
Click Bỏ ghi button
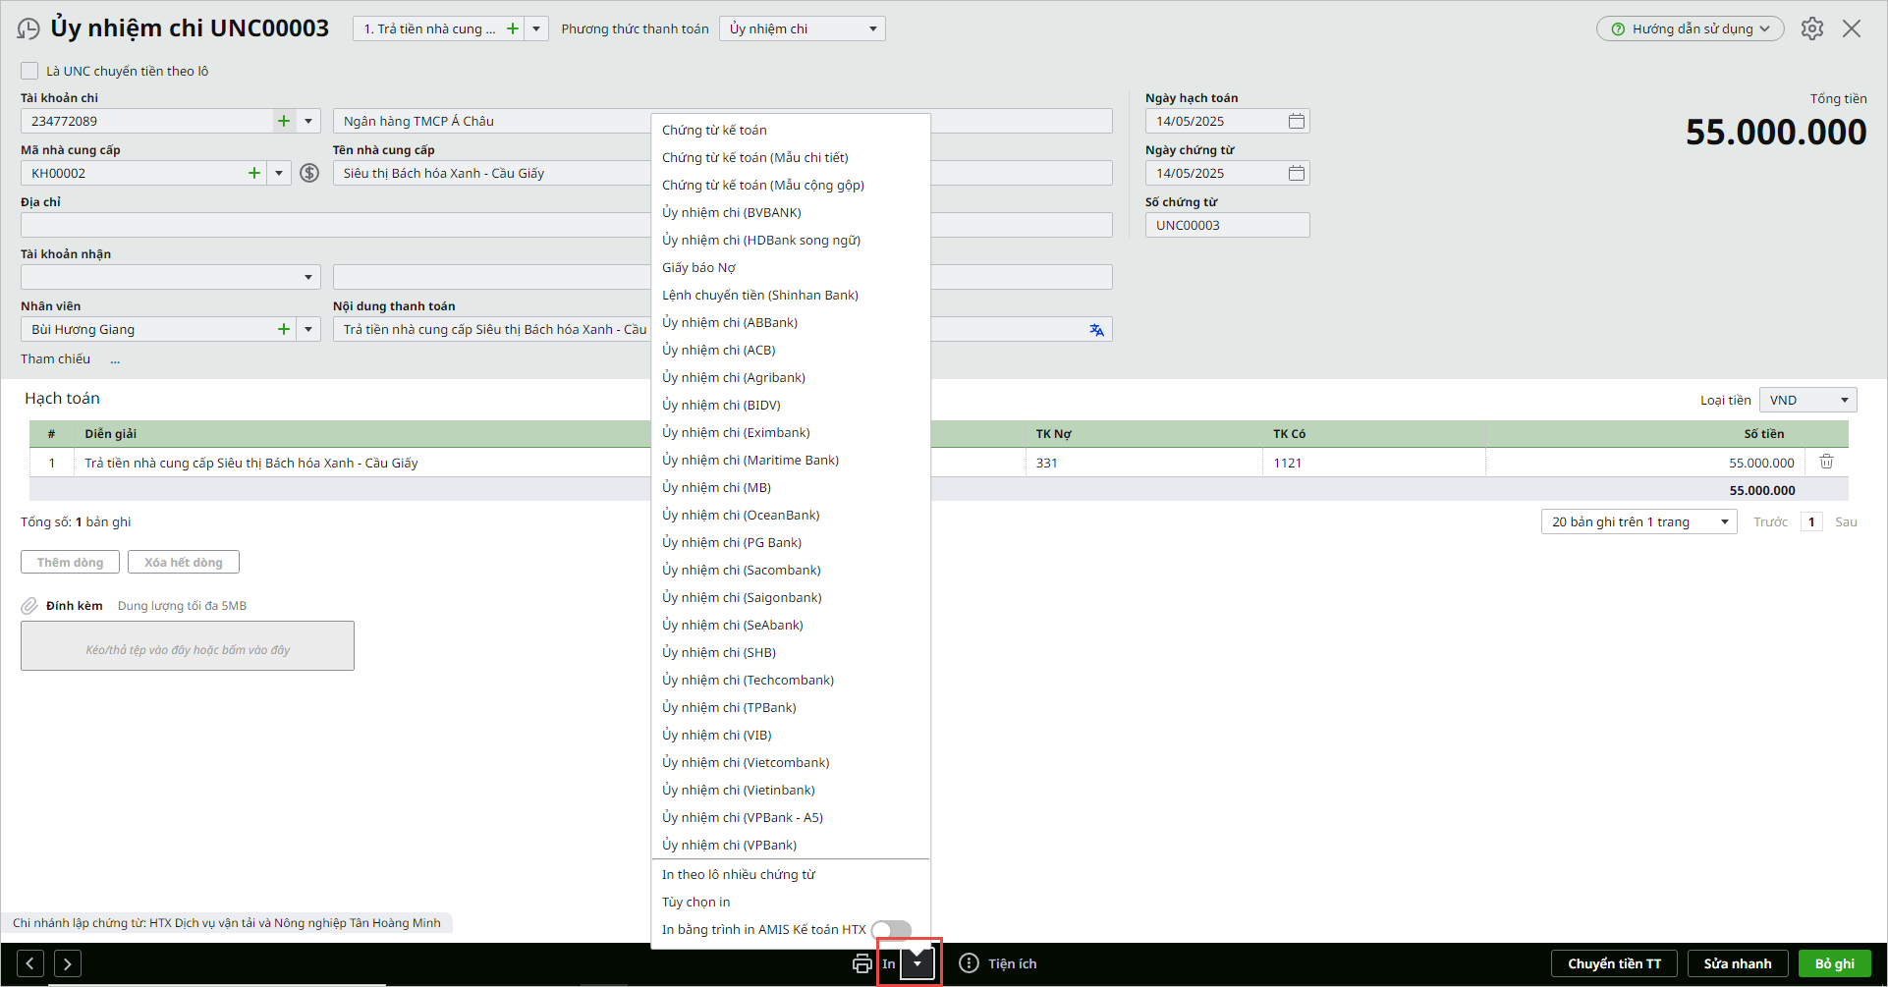click(x=1834, y=963)
